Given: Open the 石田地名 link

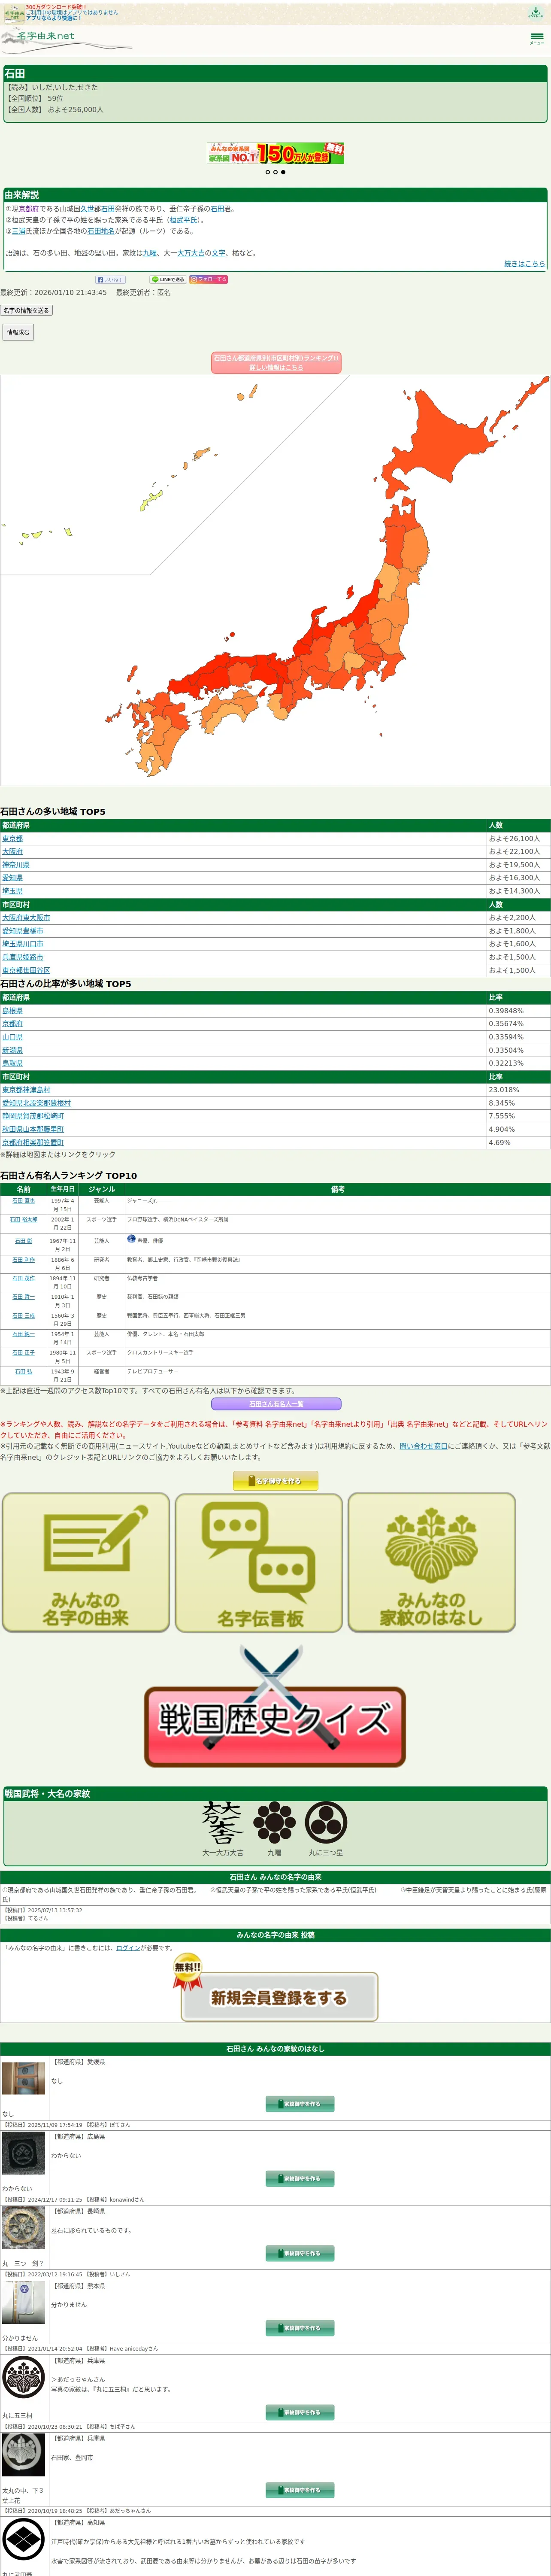Looking at the screenshot, I should click(101, 231).
